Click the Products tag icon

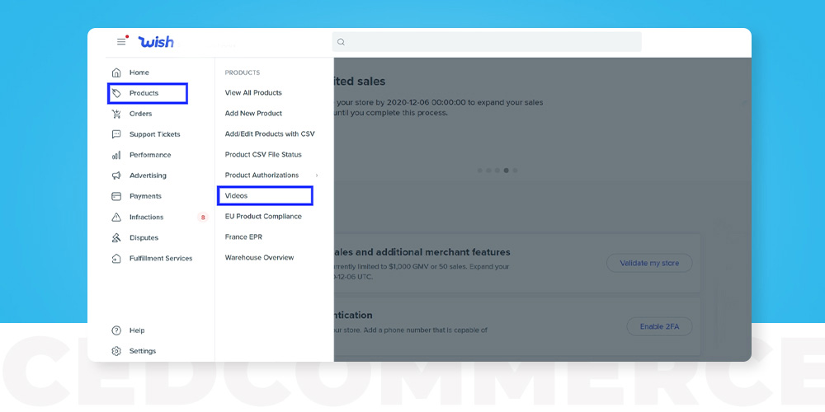[x=116, y=93]
